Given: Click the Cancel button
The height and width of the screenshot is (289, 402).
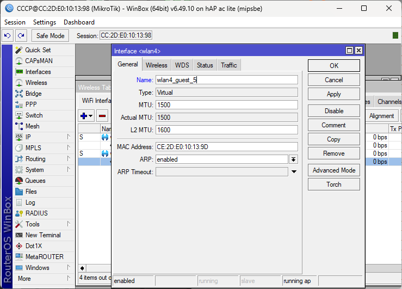Looking at the screenshot, I should click(x=334, y=80).
